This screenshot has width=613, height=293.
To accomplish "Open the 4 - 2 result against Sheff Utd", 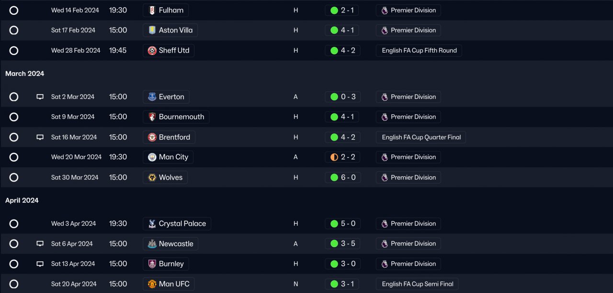I will (342, 50).
